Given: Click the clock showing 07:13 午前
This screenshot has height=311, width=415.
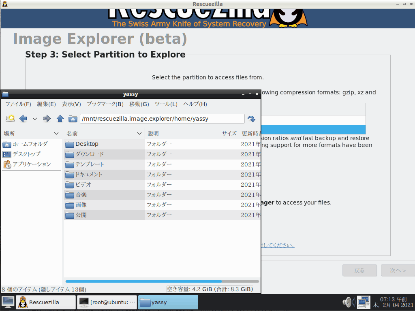Looking at the screenshot, I should pyautogui.click(x=393, y=302).
